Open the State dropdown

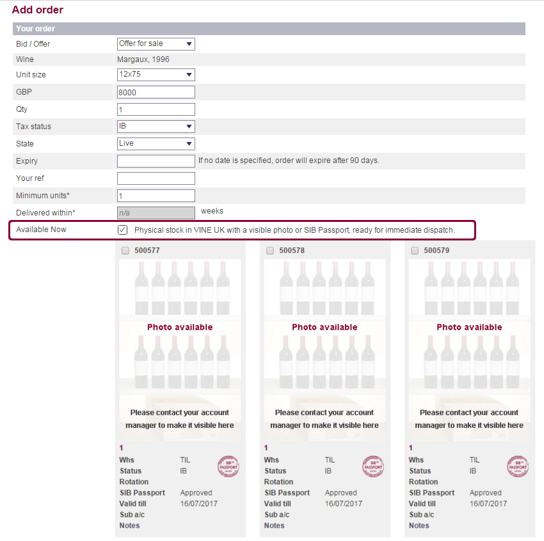156,144
